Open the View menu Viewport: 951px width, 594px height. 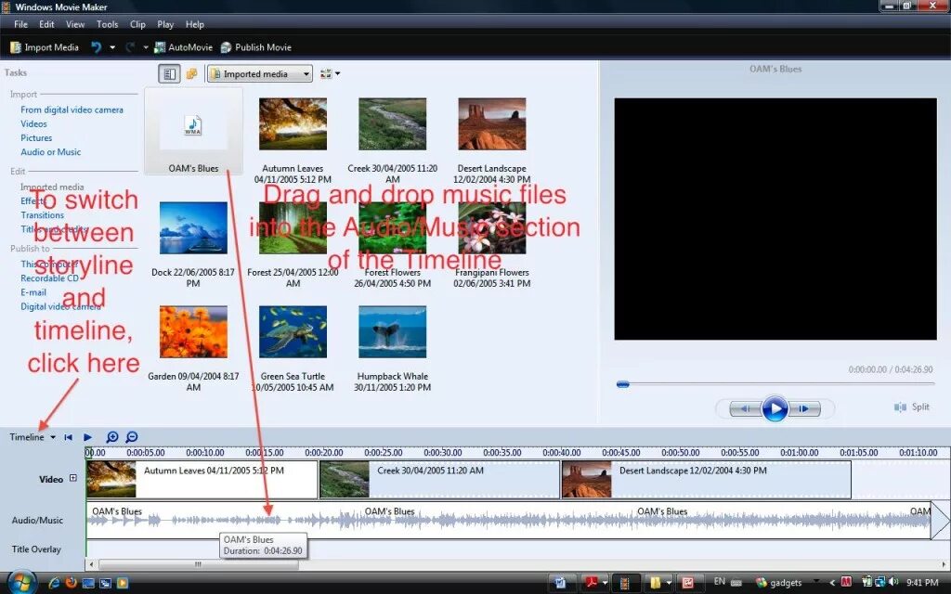(75, 24)
